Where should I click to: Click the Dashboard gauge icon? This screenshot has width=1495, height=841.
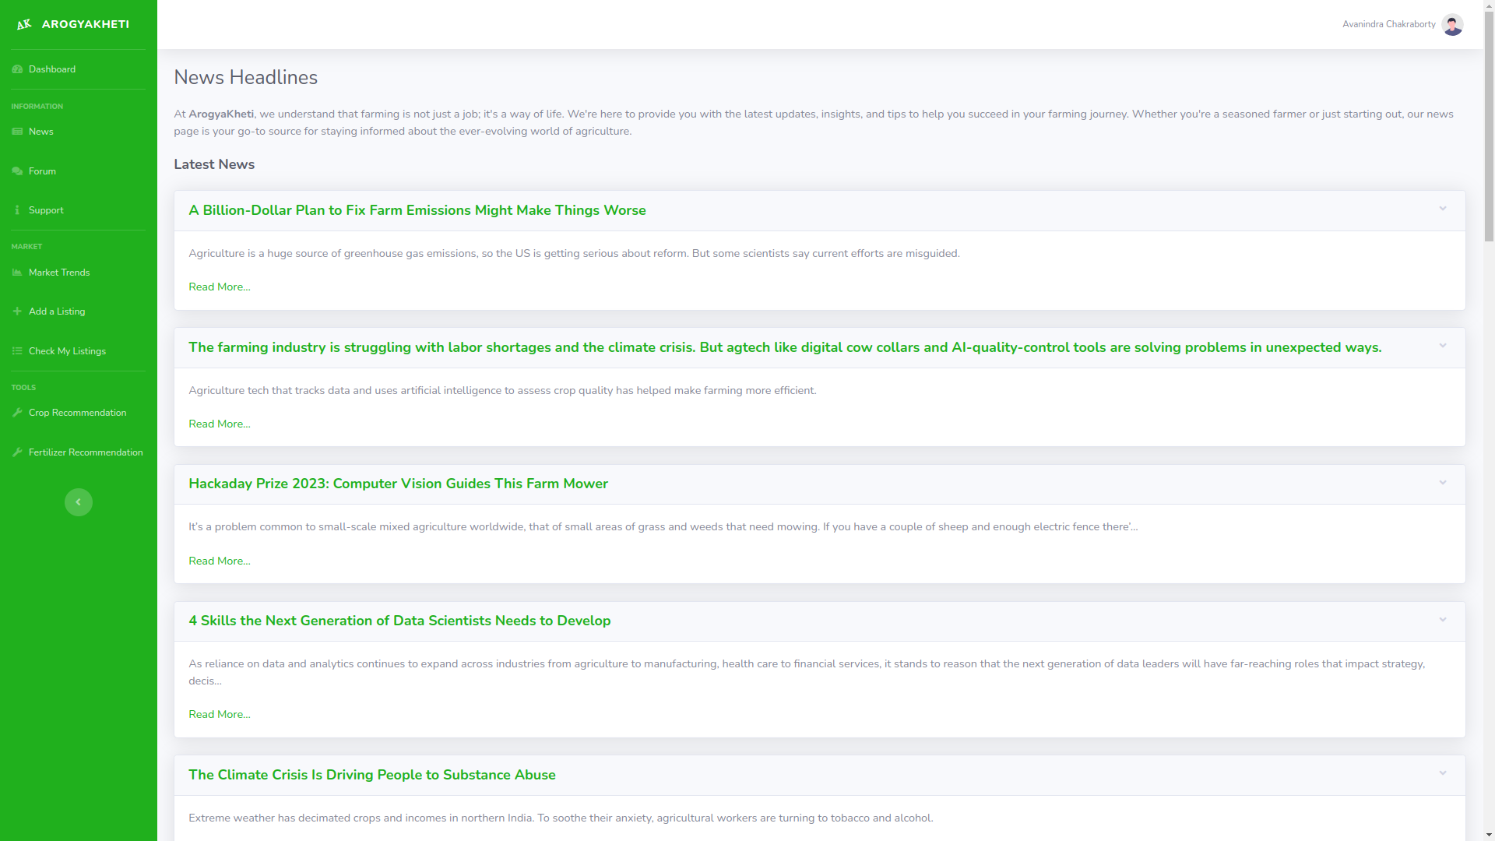(x=17, y=69)
